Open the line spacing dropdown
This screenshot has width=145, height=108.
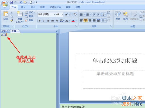104,15
